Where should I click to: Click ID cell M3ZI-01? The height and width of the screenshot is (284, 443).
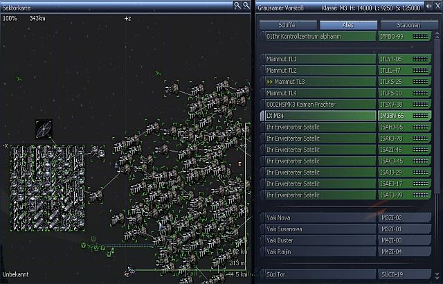404,229
